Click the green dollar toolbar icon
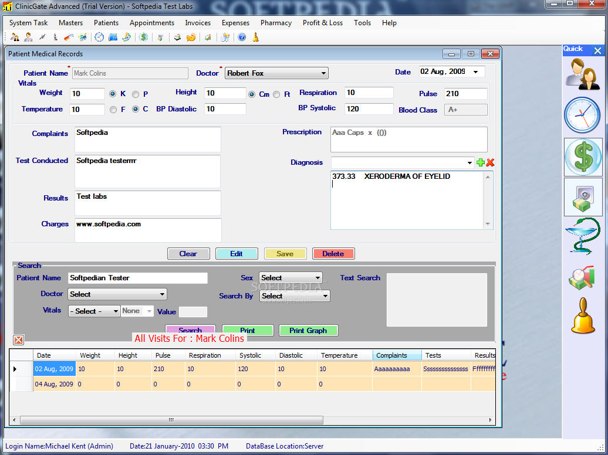This screenshot has width=608, height=455. coord(143,37)
